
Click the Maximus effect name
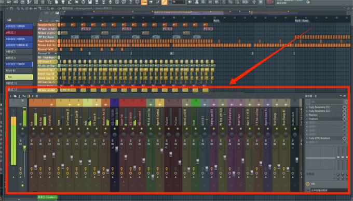pyautogui.click(x=313, y=115)
